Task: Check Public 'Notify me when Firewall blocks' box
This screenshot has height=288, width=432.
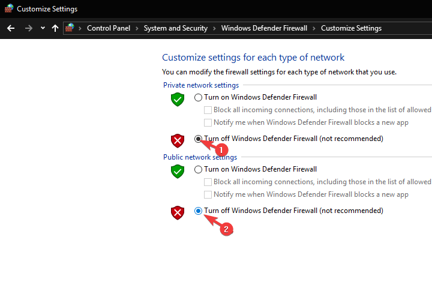Action: (208, 194)
